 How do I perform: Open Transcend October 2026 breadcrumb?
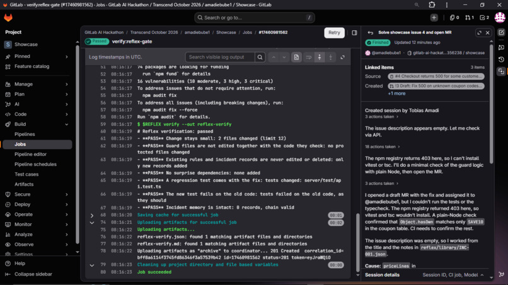click(x=154, y=33)
